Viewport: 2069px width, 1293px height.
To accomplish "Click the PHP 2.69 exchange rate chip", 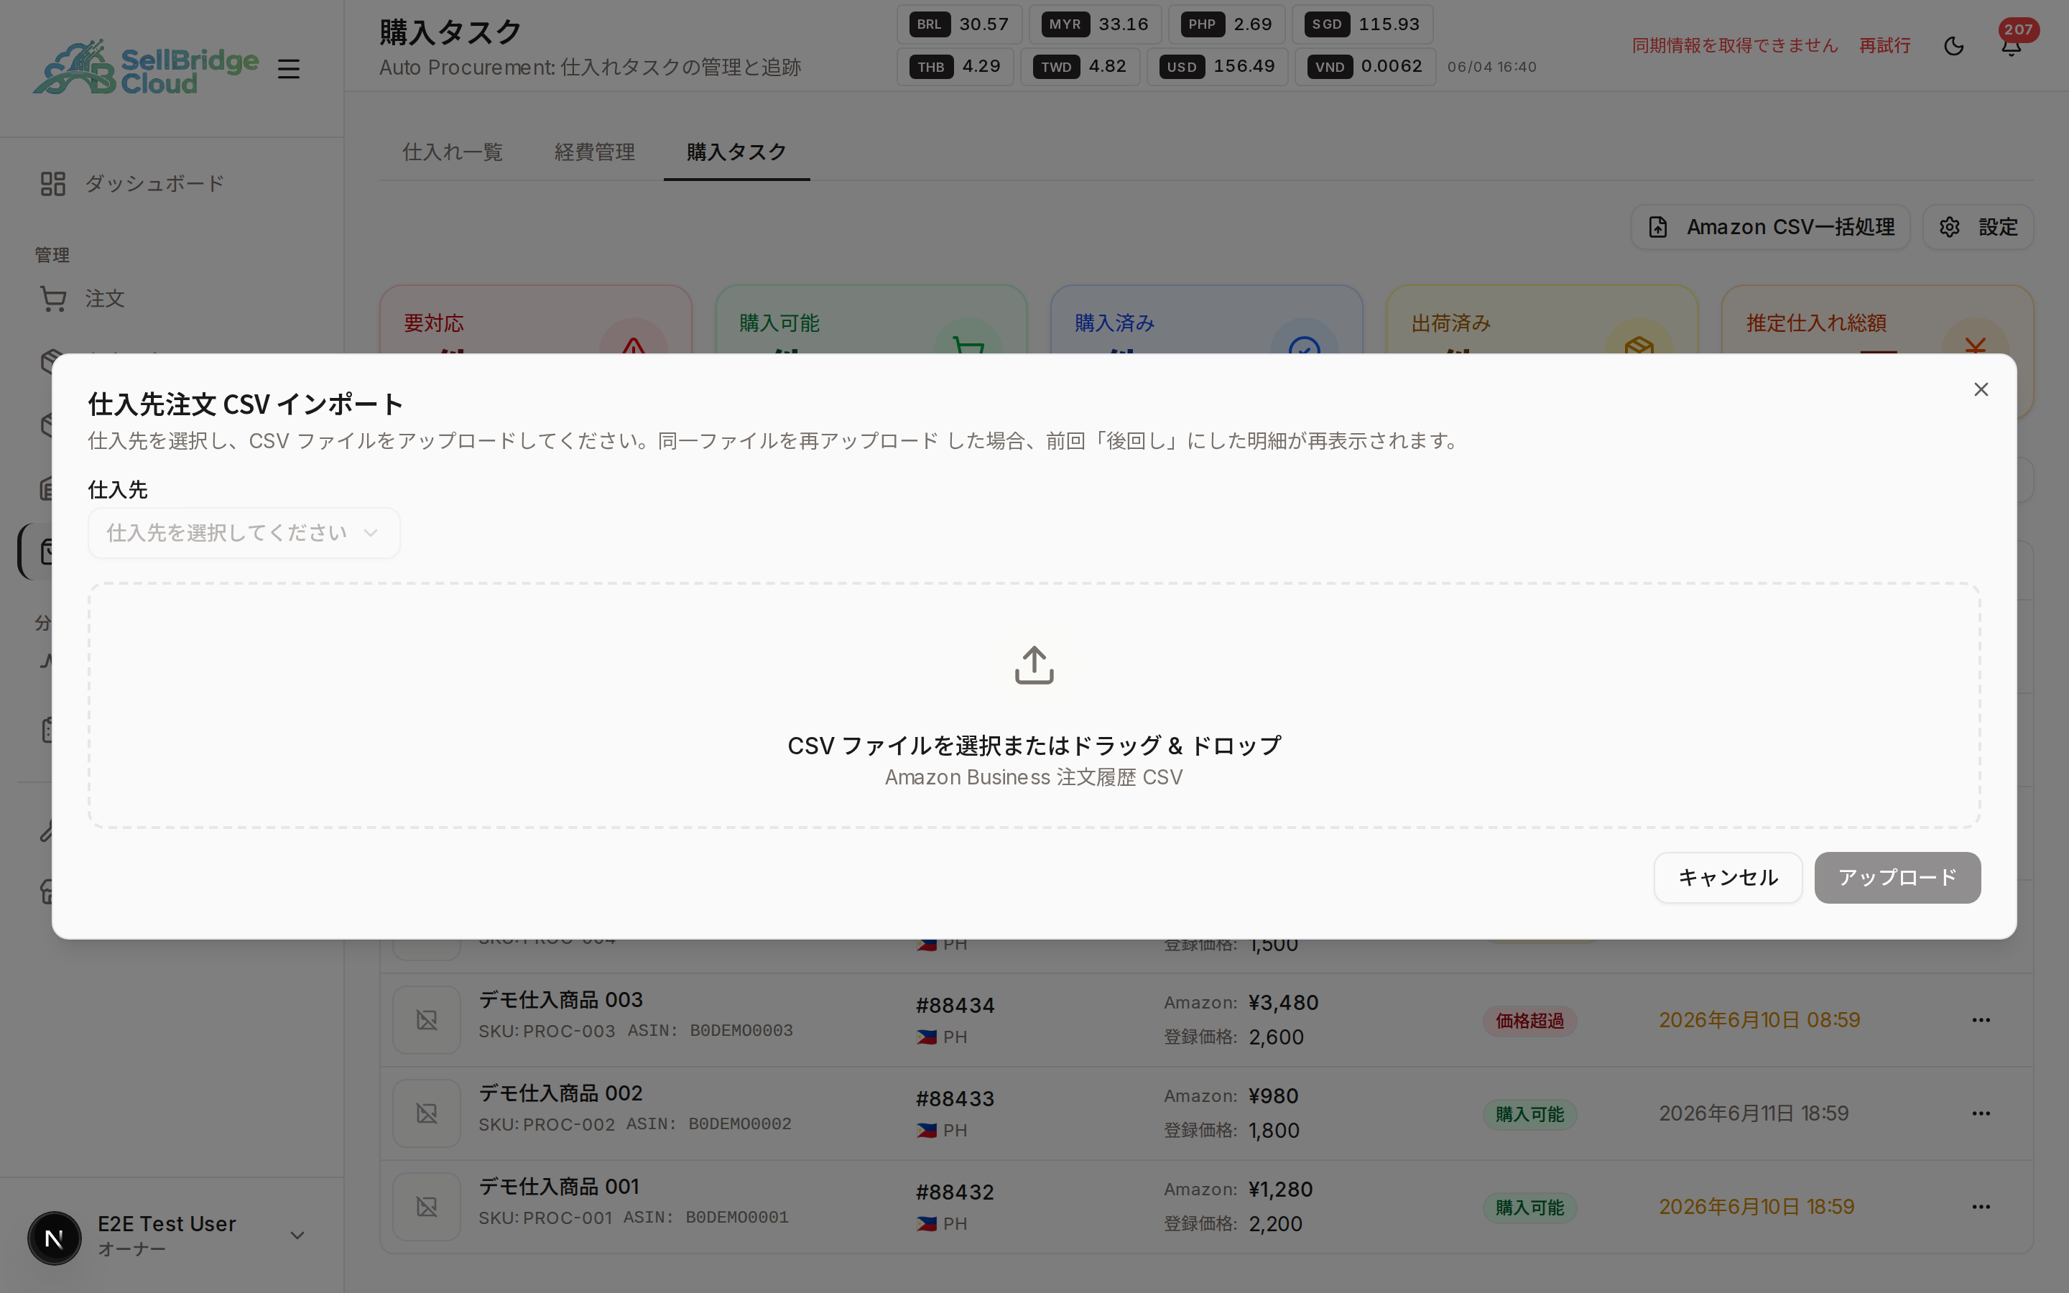I will [x=1227, y=24].
